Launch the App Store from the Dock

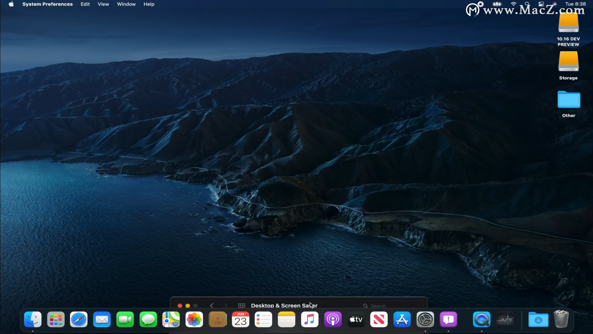coord(402,319)
